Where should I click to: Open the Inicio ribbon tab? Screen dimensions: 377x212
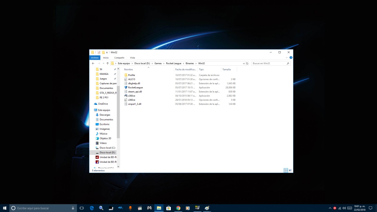coord(106,58)
